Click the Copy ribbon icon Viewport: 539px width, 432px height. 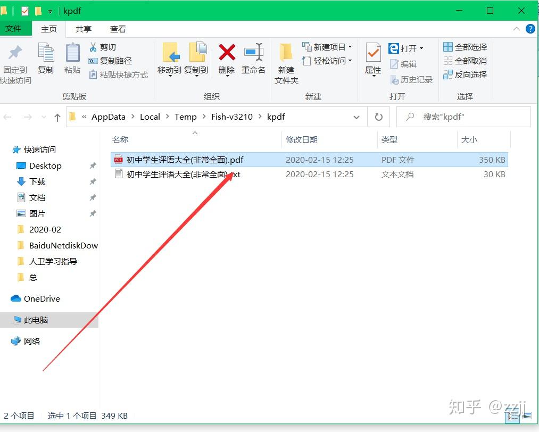[46, 52]
